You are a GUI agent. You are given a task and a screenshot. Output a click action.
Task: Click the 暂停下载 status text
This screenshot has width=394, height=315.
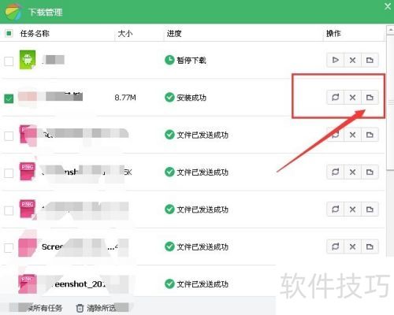(x=191, y=61)
